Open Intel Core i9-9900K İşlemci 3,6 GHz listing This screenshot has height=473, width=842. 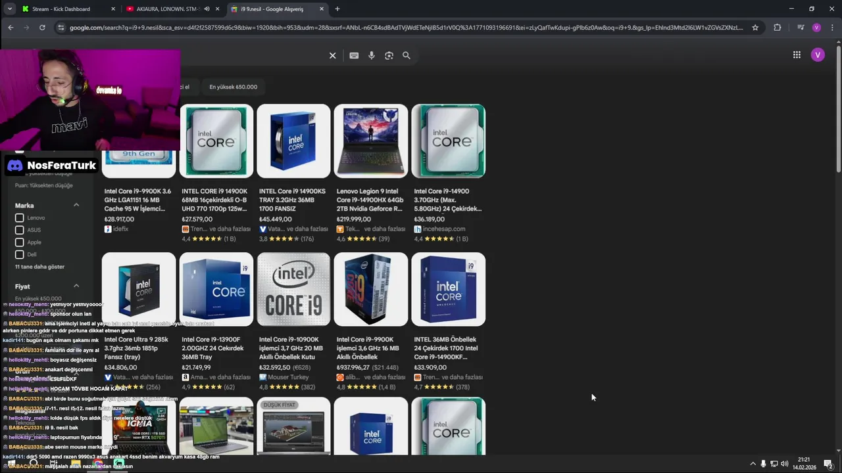[x=368, y=348]
